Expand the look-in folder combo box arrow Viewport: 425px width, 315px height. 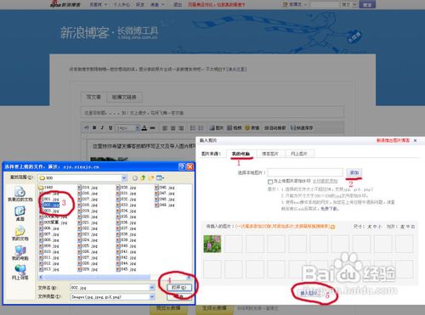coord(124,178)
